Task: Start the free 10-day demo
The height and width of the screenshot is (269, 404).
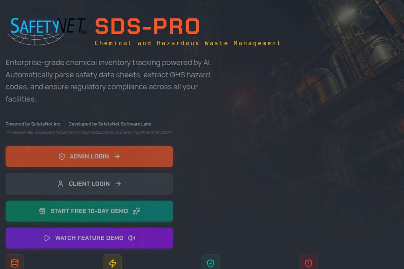Action: [x=89, y=211]
